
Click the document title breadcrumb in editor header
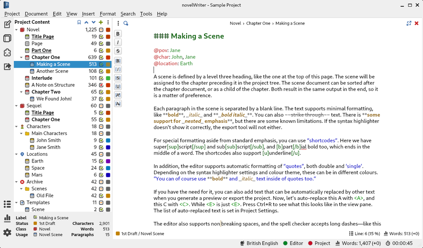click(x=290, y=23)
